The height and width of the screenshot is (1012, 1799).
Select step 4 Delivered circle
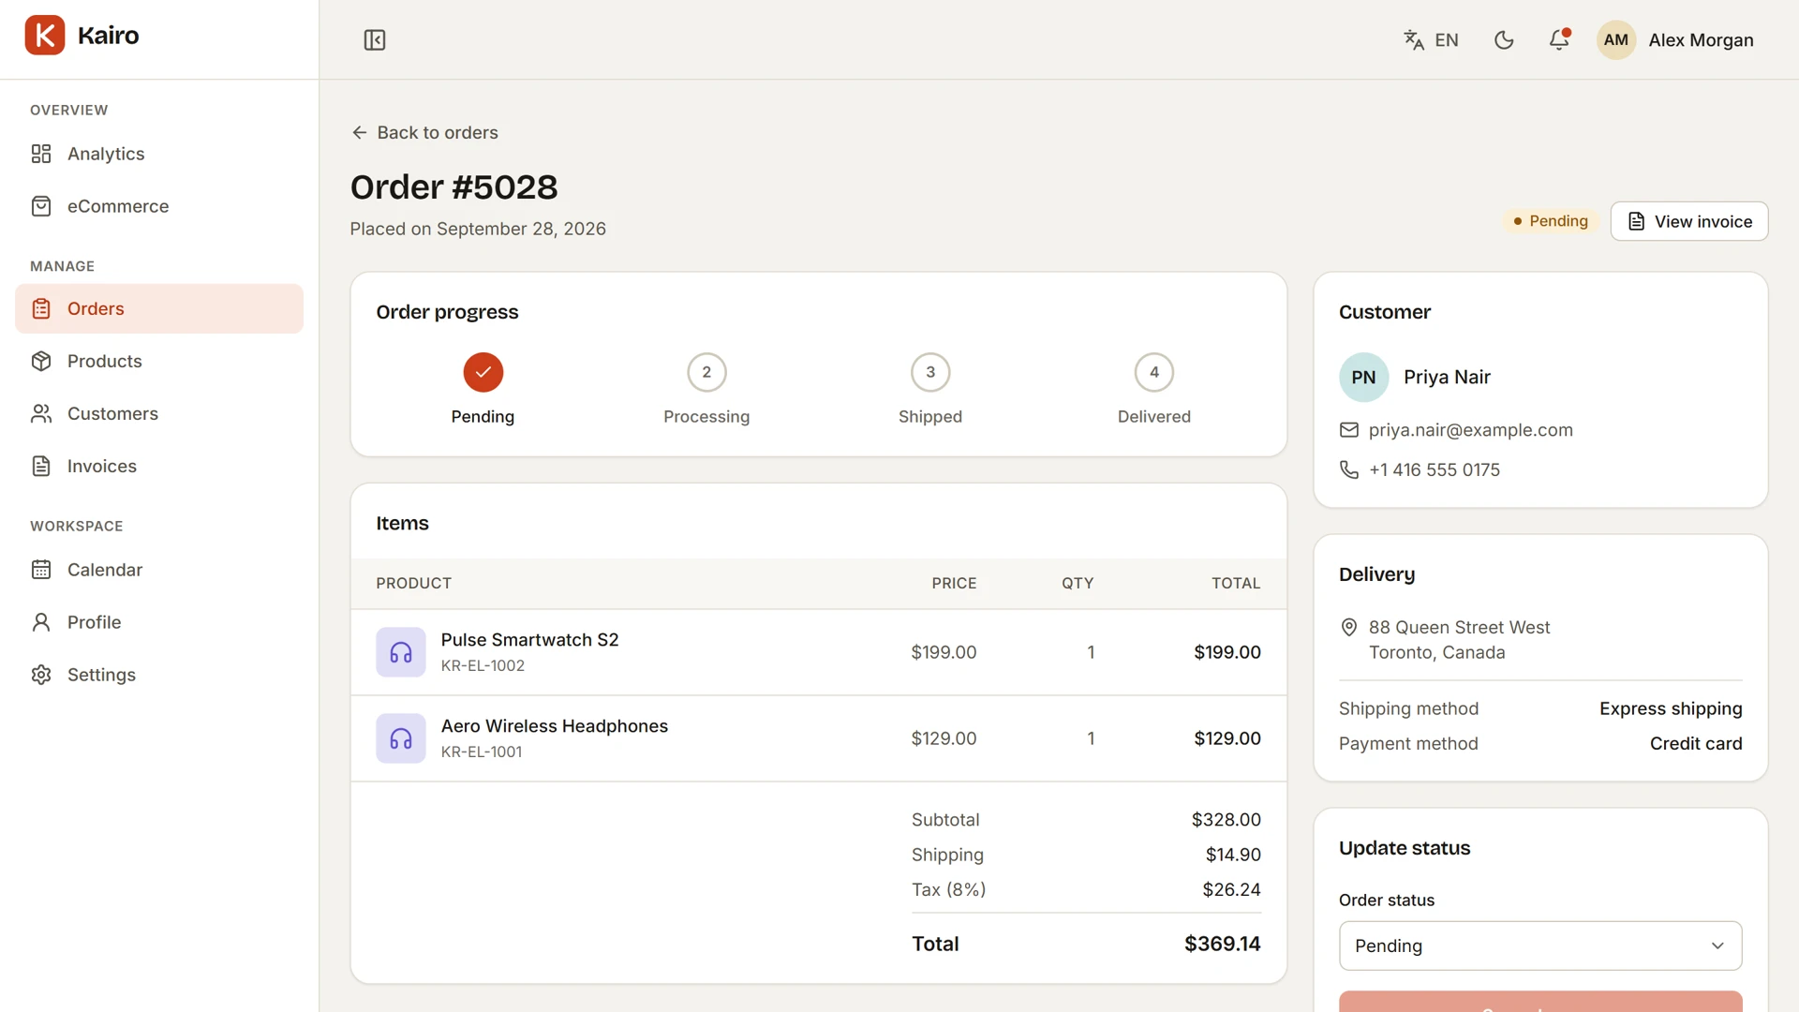(x=1154, y=373)
